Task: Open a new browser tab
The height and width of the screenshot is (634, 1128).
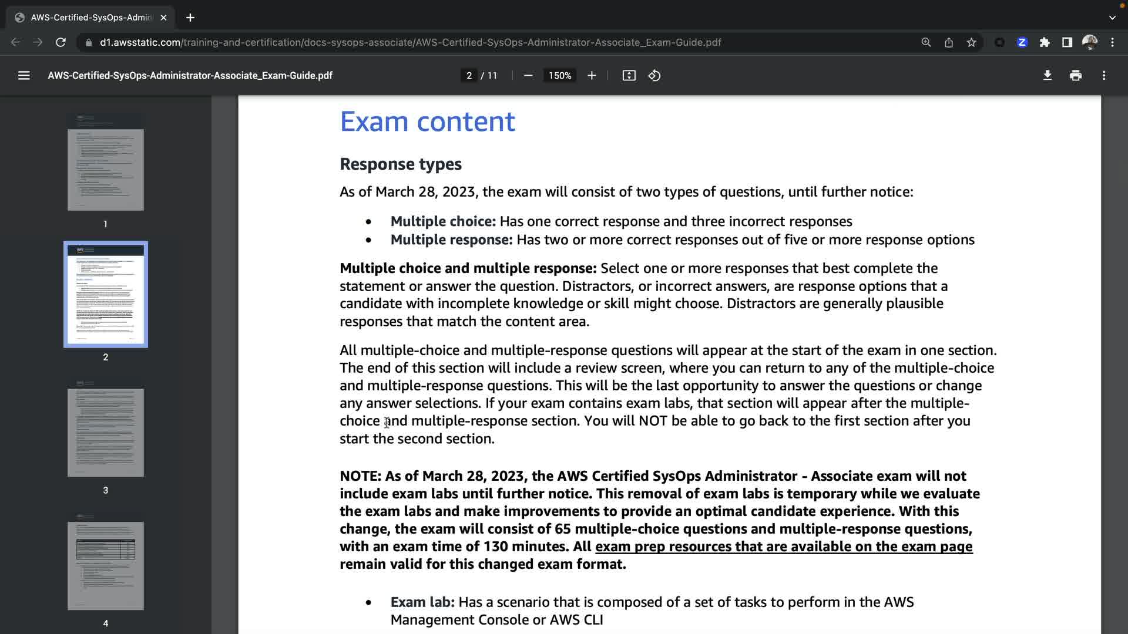Action: [x=190, y=18]
